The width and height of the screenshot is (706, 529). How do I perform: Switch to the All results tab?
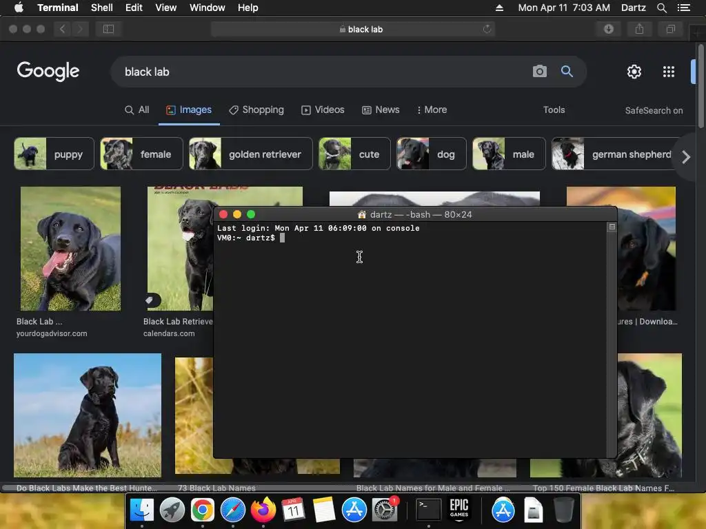point(137,110)
